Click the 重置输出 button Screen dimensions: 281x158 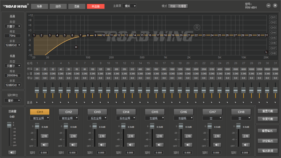coord(268,131)
